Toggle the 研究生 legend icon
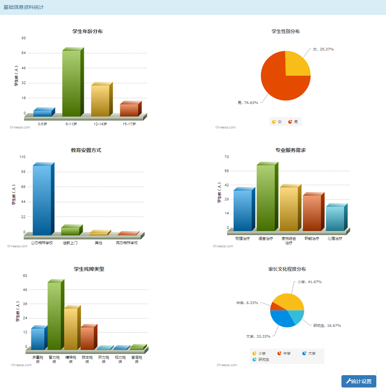 (255, 360)
